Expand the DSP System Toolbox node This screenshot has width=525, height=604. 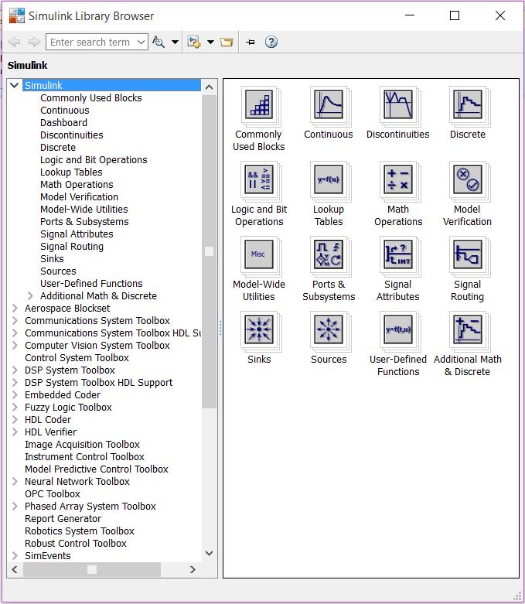pyautogui.click(x=15, y=370)
